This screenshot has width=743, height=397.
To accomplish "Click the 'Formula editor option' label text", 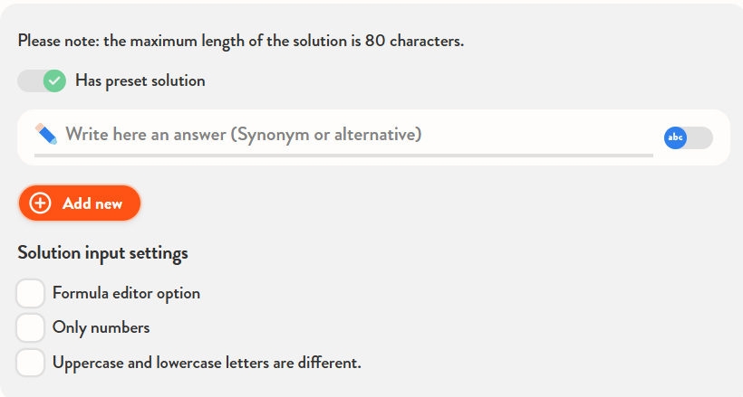I will click(x=126, y=294).
